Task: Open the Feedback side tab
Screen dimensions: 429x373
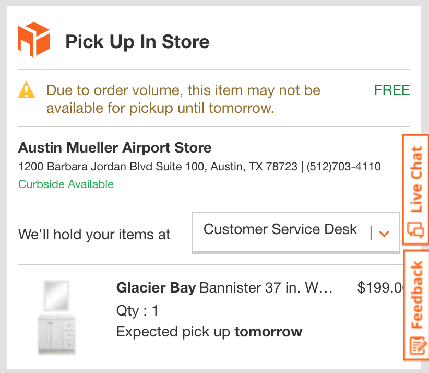Action: (x=416, y=306)
